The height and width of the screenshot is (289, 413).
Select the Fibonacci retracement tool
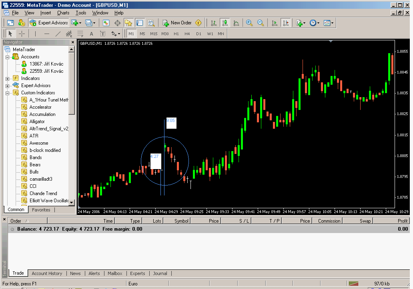click(x=80, y=34)
